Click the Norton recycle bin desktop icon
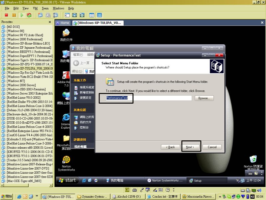The image size is (266, 200). tap(253, 162)
